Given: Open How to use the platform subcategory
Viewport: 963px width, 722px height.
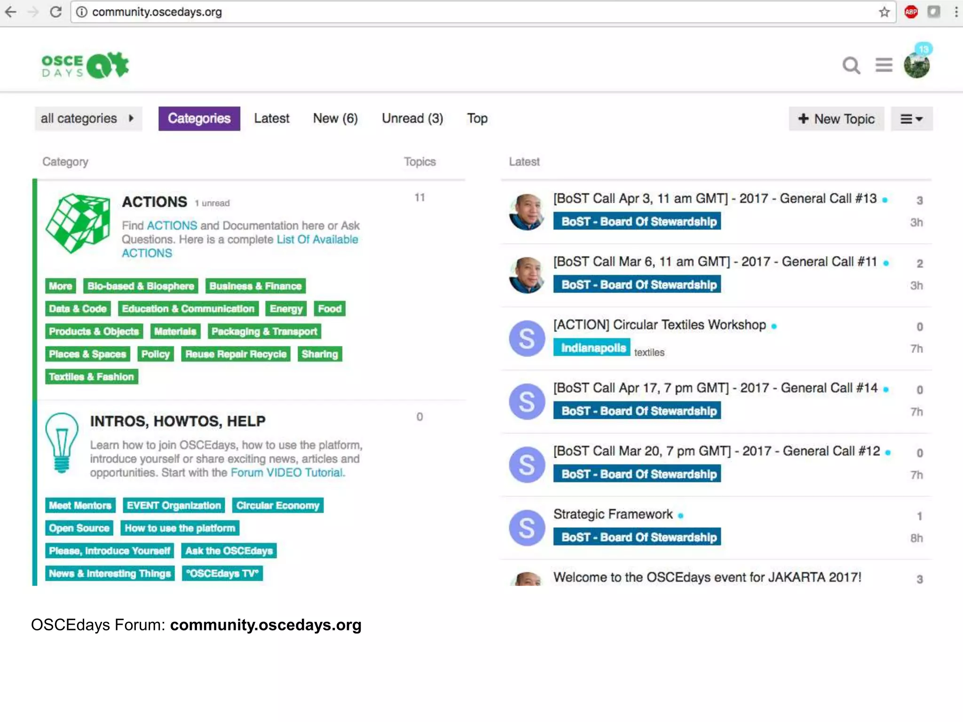Looking at the screenshot, I should click(x=180, y=528).
